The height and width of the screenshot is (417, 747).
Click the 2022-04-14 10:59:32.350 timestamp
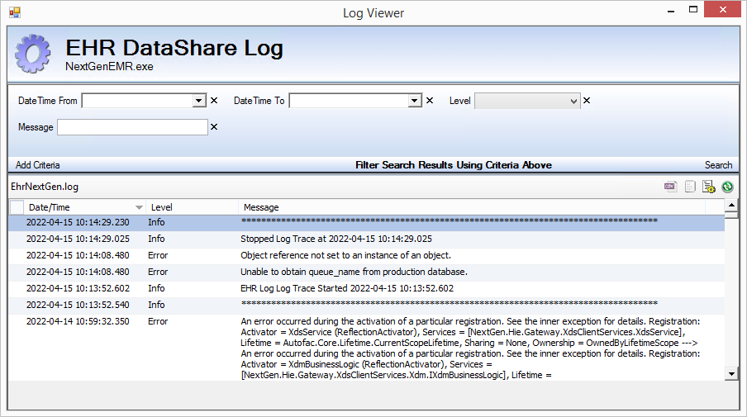[x=78, y=321]
